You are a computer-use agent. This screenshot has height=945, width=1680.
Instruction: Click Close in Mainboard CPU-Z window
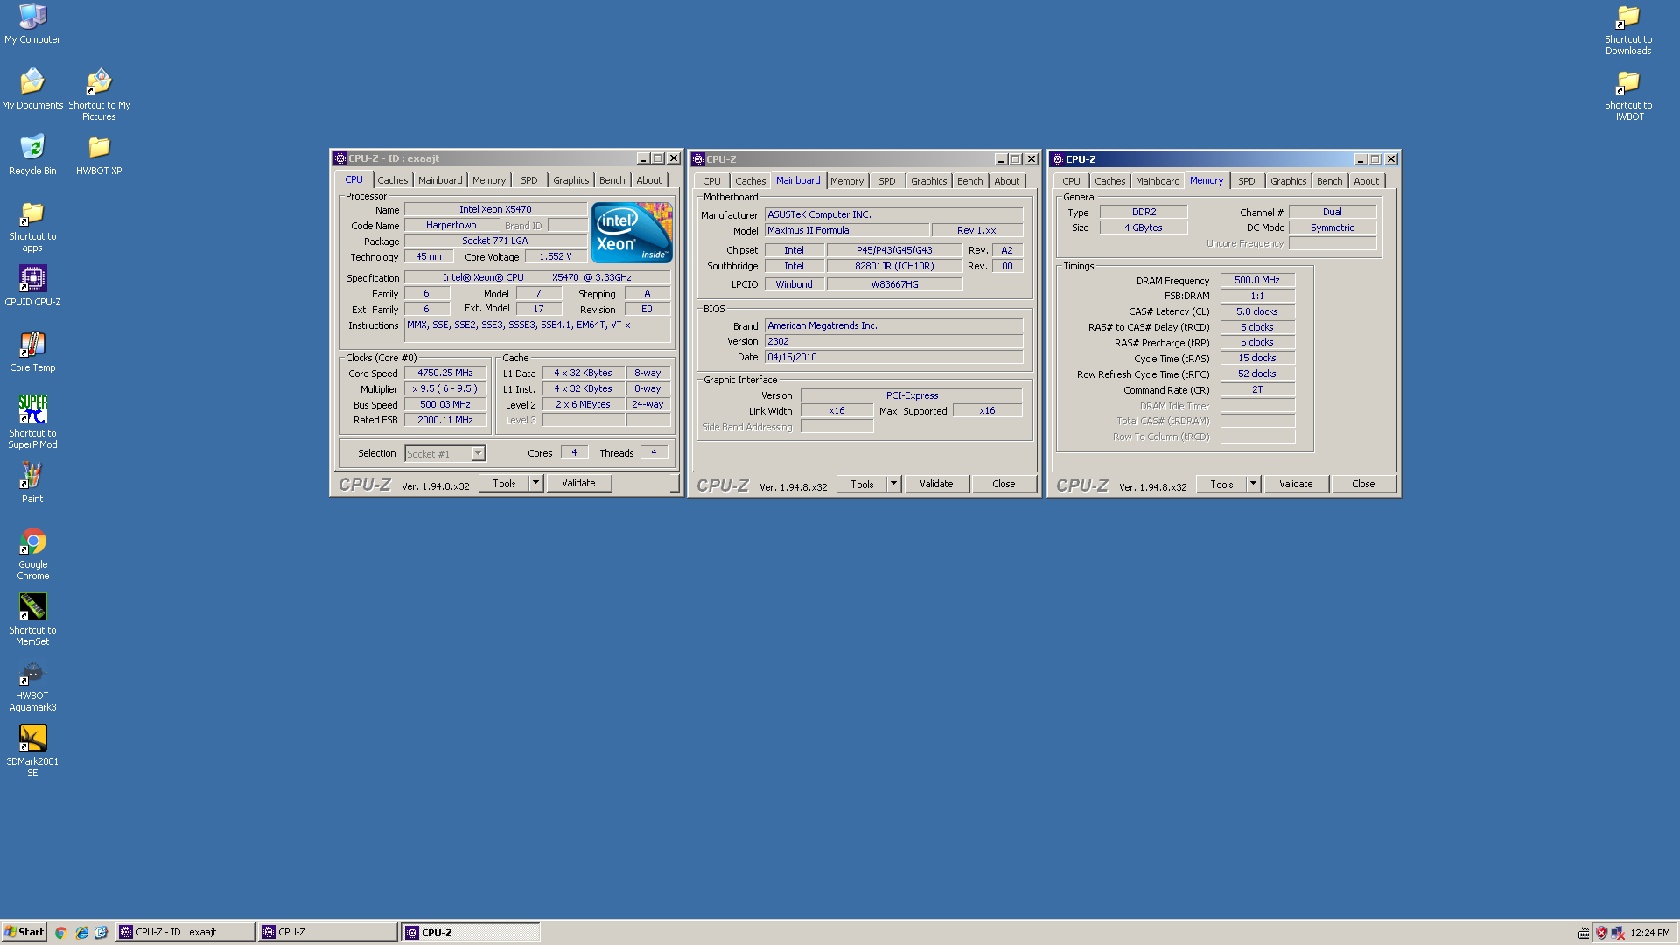(x=1004, y=484)
